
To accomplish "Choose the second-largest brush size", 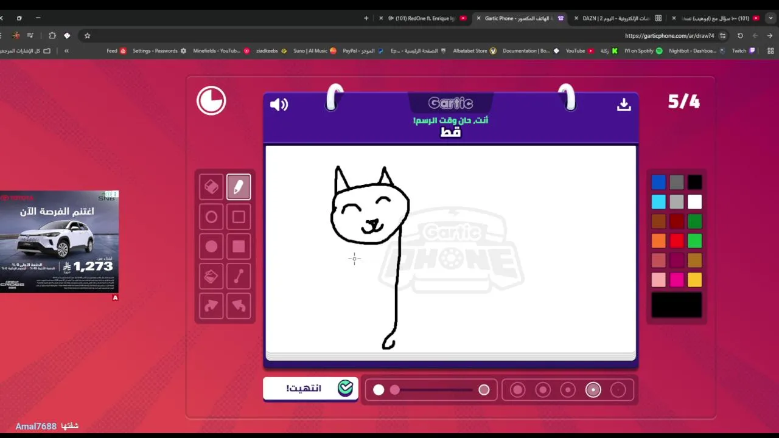I will coord(543,390).
